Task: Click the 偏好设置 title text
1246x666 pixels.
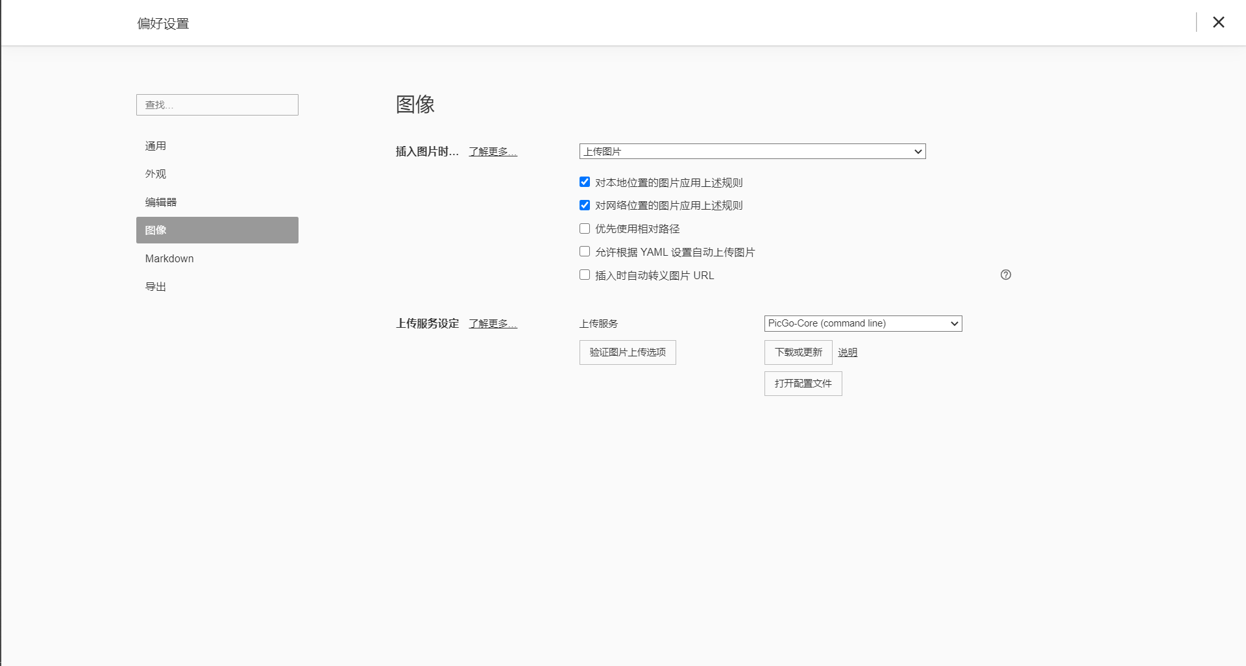Action: tap(163, 23)
